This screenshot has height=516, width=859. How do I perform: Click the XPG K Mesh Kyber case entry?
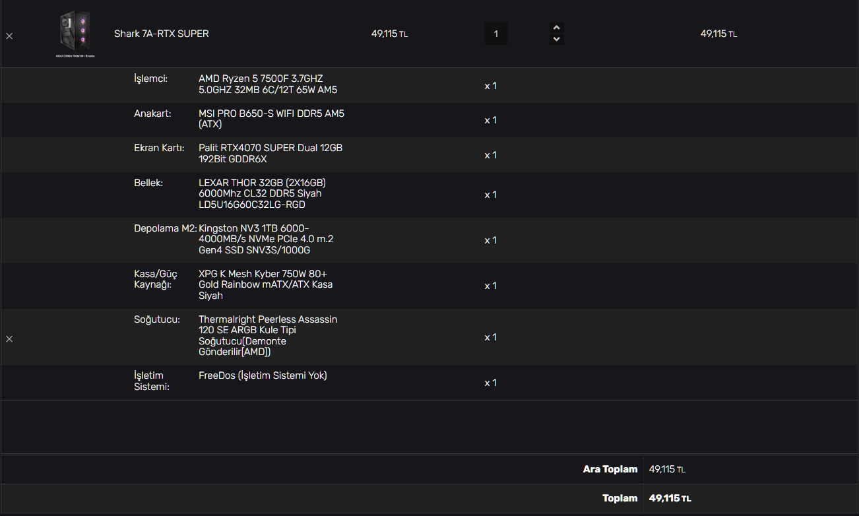pyautogui.click(x=265, y=284)
